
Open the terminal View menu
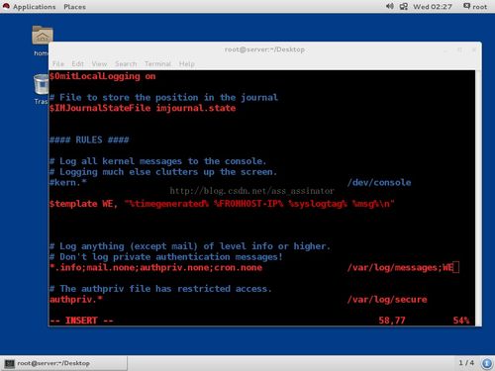[99, 63]
